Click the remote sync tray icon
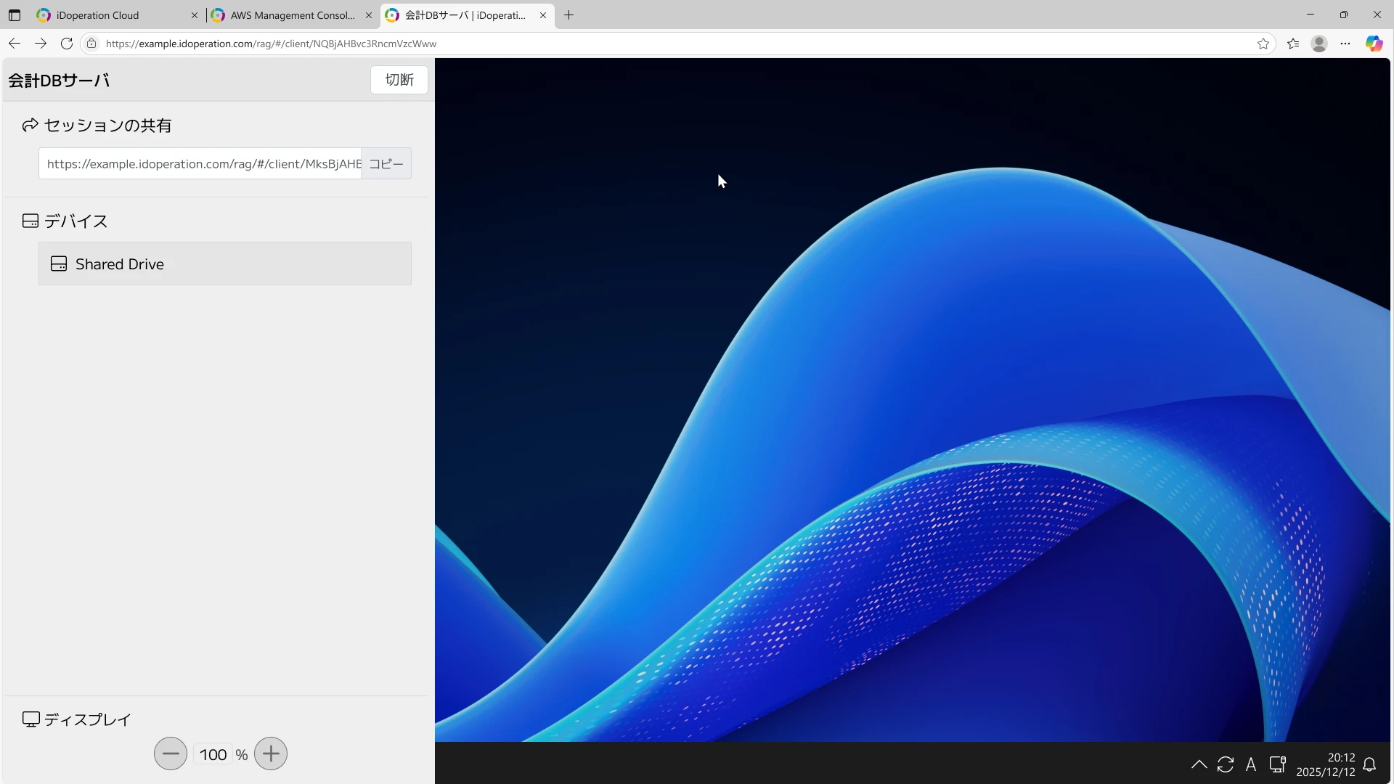The height and width of the screenshot is (784, 1394). pyautogui.click(x=1226, y=764)
